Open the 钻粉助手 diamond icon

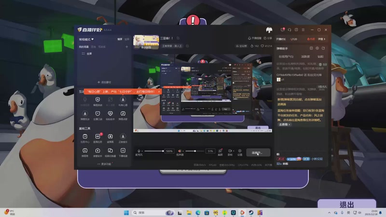tap(110, 115)
